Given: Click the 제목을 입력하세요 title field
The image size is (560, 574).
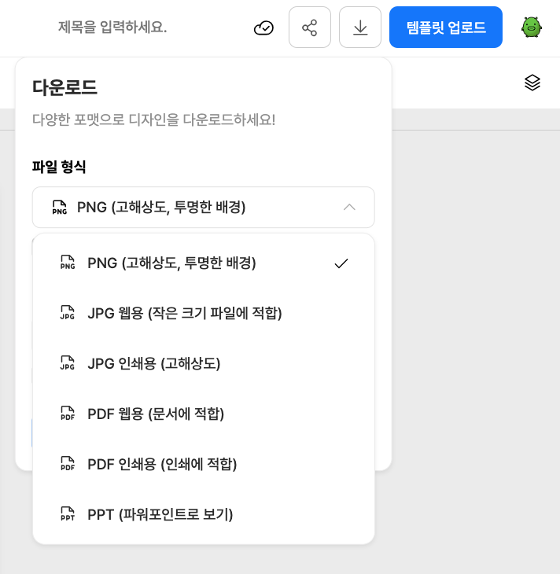Looking at the screenshot, I should [112, 27].
